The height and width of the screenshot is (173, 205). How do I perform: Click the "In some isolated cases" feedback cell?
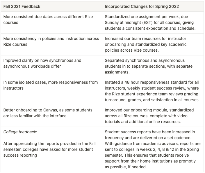[x=50, y=85]
